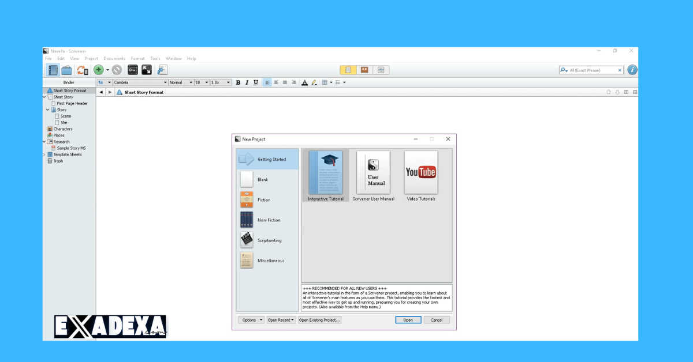Viewport: 693px width, 362px height.
Task: Select the outliner view mode icon
Action: 381,69
